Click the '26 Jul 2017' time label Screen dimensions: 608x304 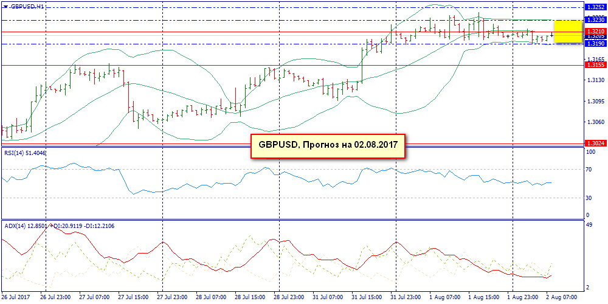[15, 297]
